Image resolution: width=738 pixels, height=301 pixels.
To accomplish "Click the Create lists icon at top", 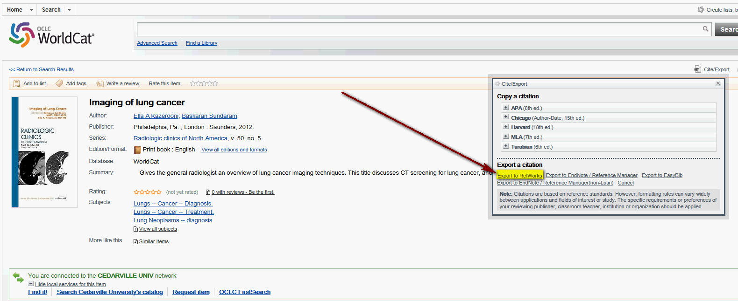I will tap(701, 9).
